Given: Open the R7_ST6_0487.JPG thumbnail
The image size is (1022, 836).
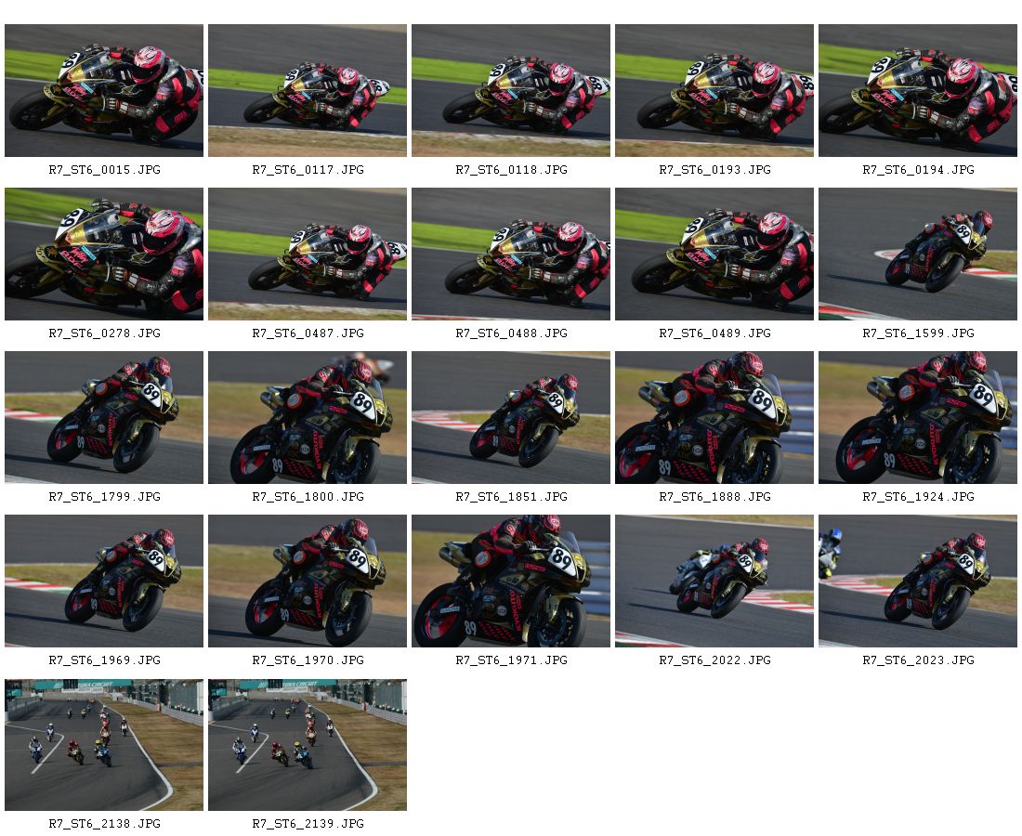Looking at the screenshot, I should (308, 255).
